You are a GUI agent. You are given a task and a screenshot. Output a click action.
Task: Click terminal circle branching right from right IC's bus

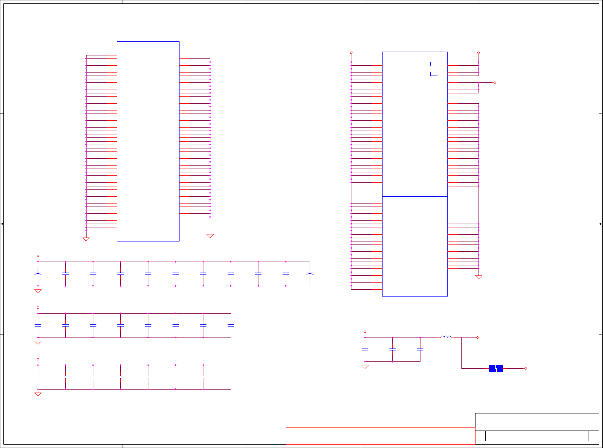[494, 82]
